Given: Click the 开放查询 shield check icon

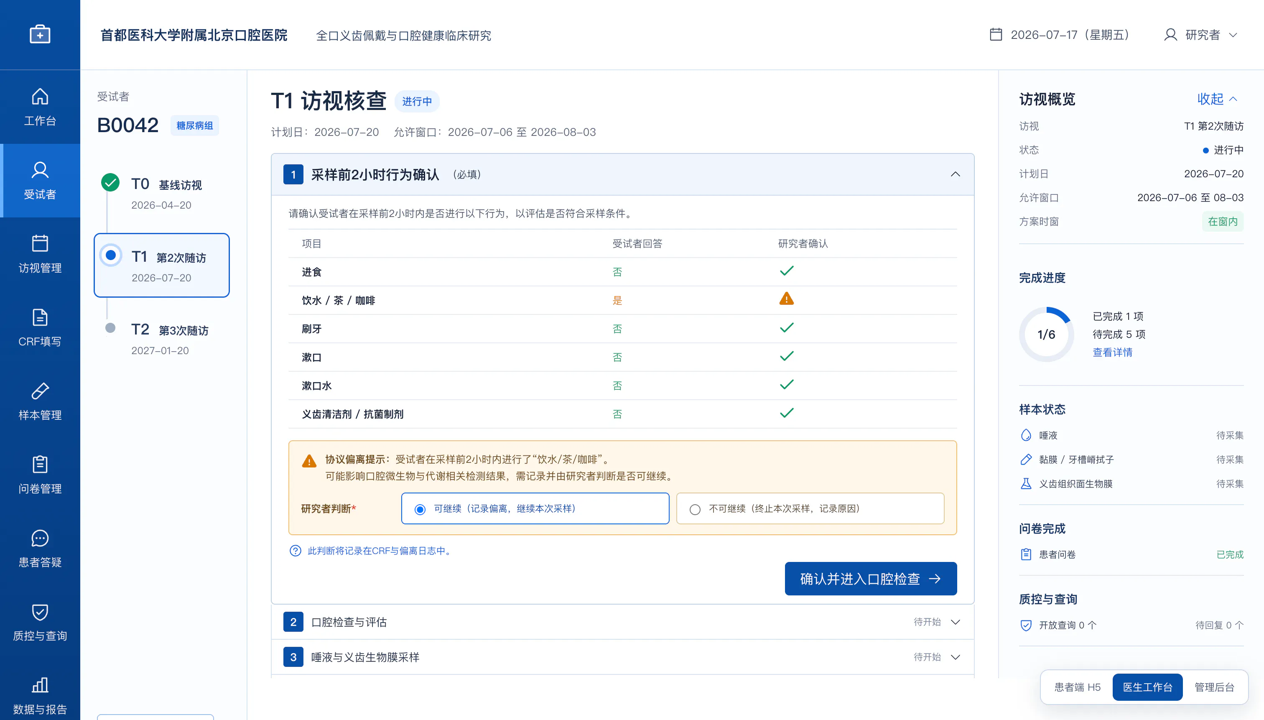Looking at the screenshot, I should (1026, 625).
